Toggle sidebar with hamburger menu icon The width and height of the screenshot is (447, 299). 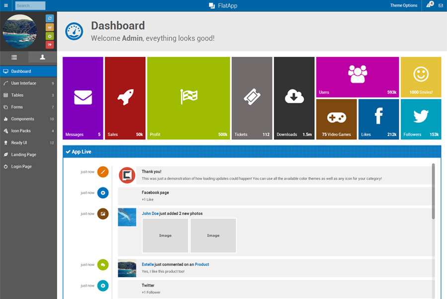click(5, 5)
